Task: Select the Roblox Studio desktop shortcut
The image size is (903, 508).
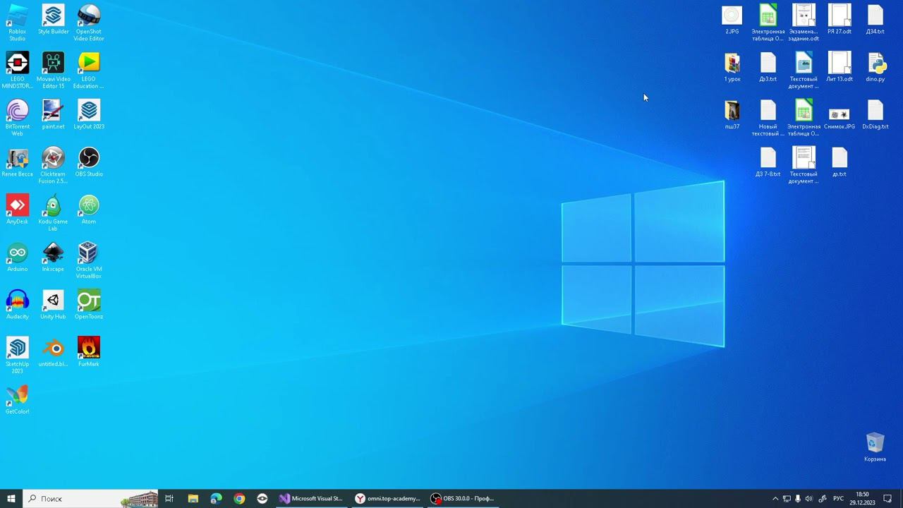Action: point(18,23)
